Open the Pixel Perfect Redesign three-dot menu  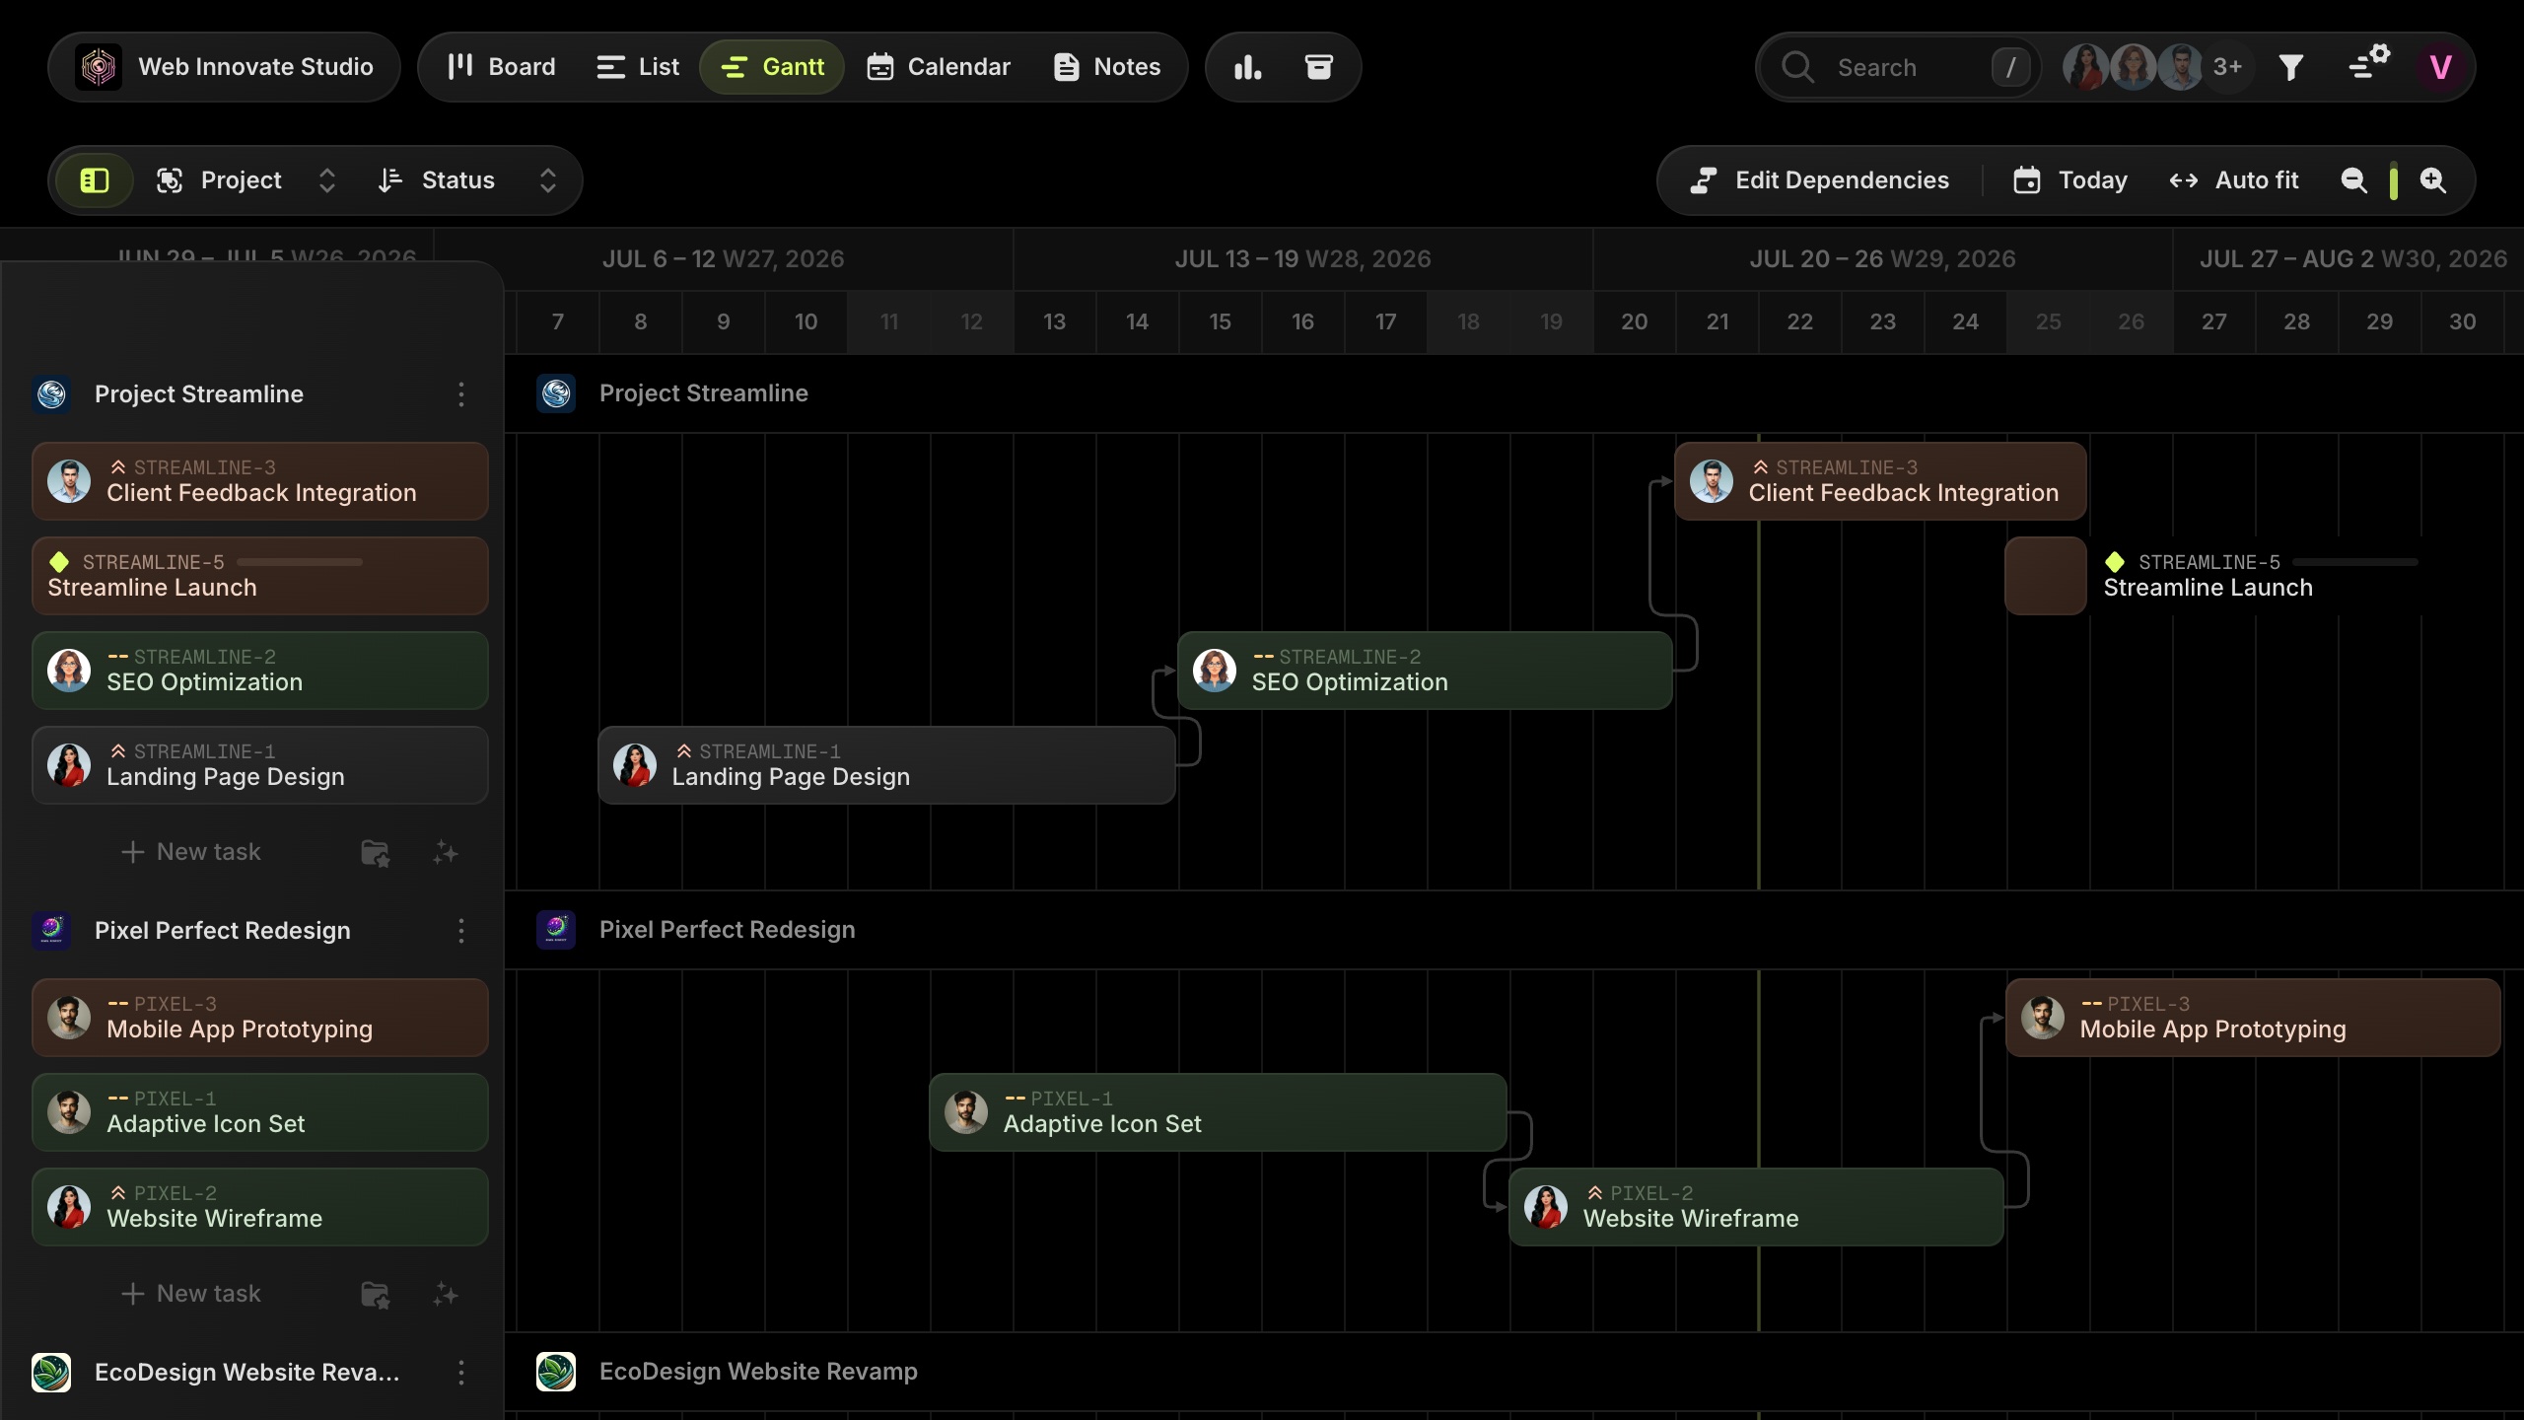pyautogui.click(x=460, y=931)
